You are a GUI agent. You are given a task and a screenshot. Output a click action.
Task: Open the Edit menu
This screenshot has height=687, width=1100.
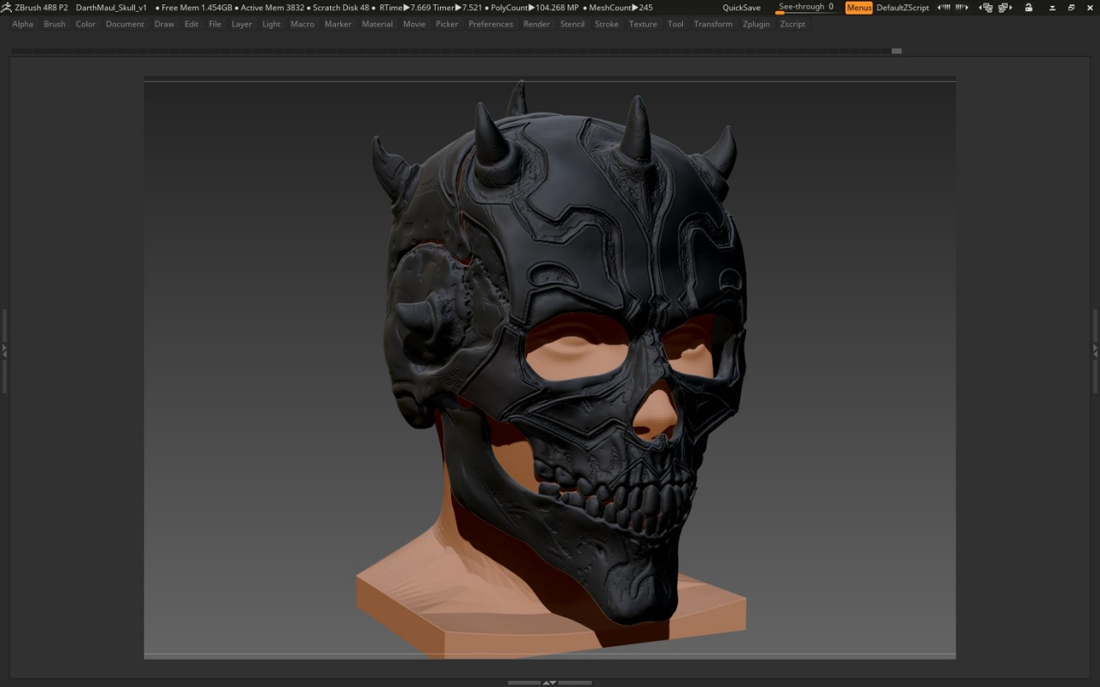(x=192, y=24)
